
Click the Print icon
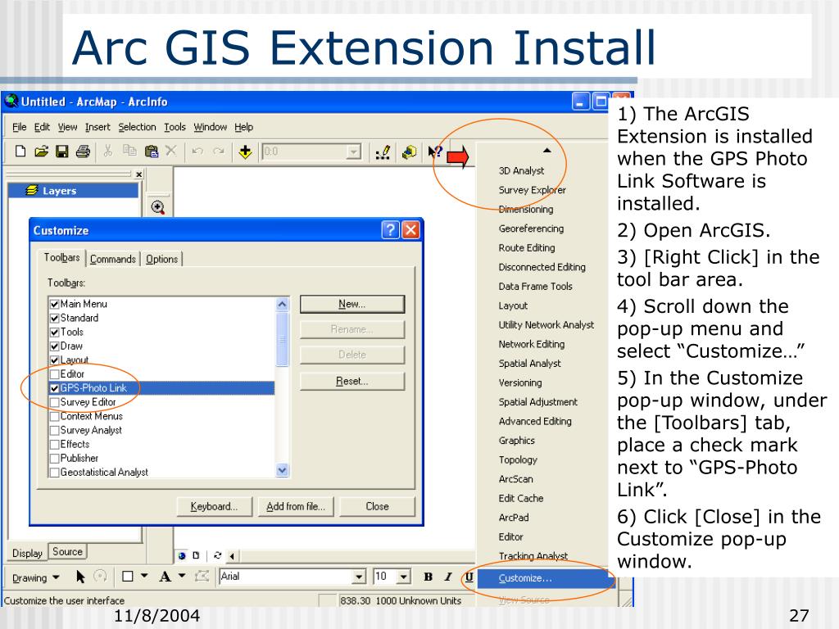click(x=83, y=152)
